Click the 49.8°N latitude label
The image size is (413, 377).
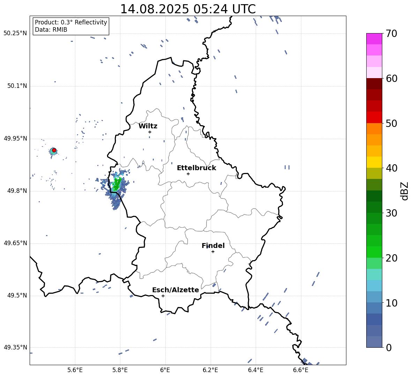coord(17,191)
